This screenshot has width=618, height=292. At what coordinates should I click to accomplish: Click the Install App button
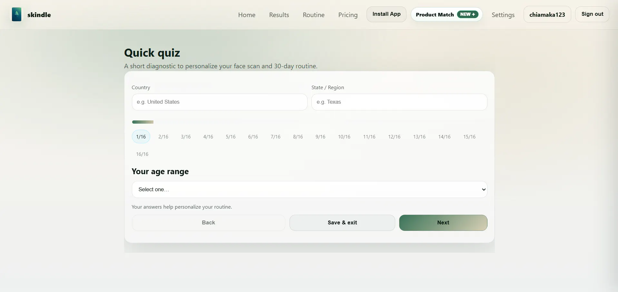click(x=386, y=14)
